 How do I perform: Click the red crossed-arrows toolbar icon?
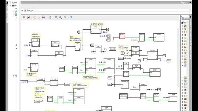click(x=28, y=18)
